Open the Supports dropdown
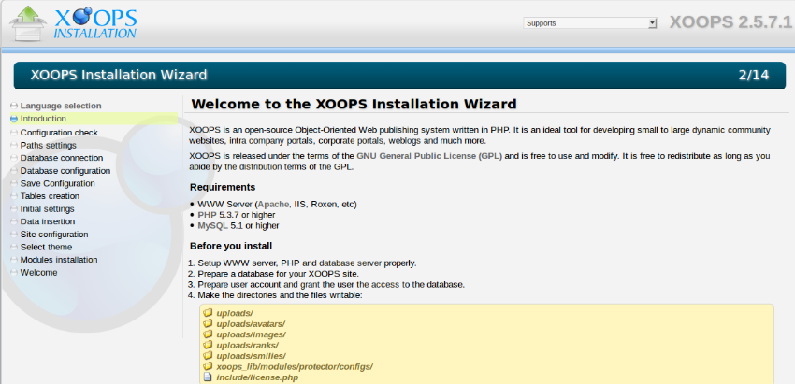Screen dimensions: 795x384 click(590, 23)
